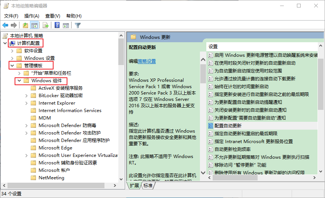Viewport: 325px width, 198px height.
Task: Click the Filter funnel toolbar icon
Action: pyautogui.click(x=78, y=25)
